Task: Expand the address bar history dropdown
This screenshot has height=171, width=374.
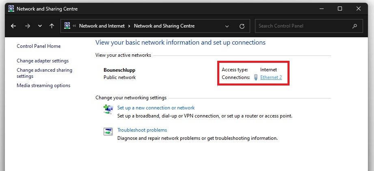Action: click(227, 26)
